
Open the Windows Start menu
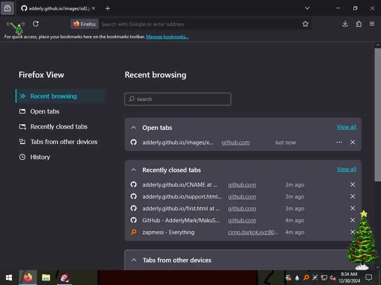[9, 278]
